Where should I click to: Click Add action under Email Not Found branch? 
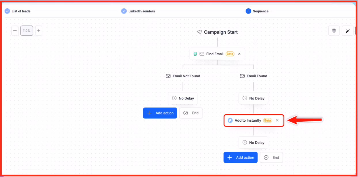(x=160, y=113)
